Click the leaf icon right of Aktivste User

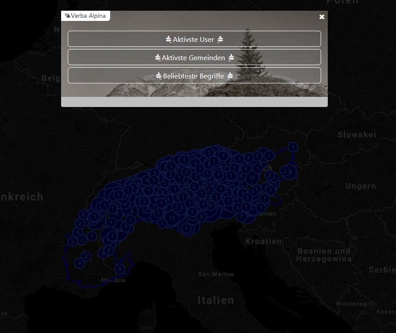(x=220, y=40)
